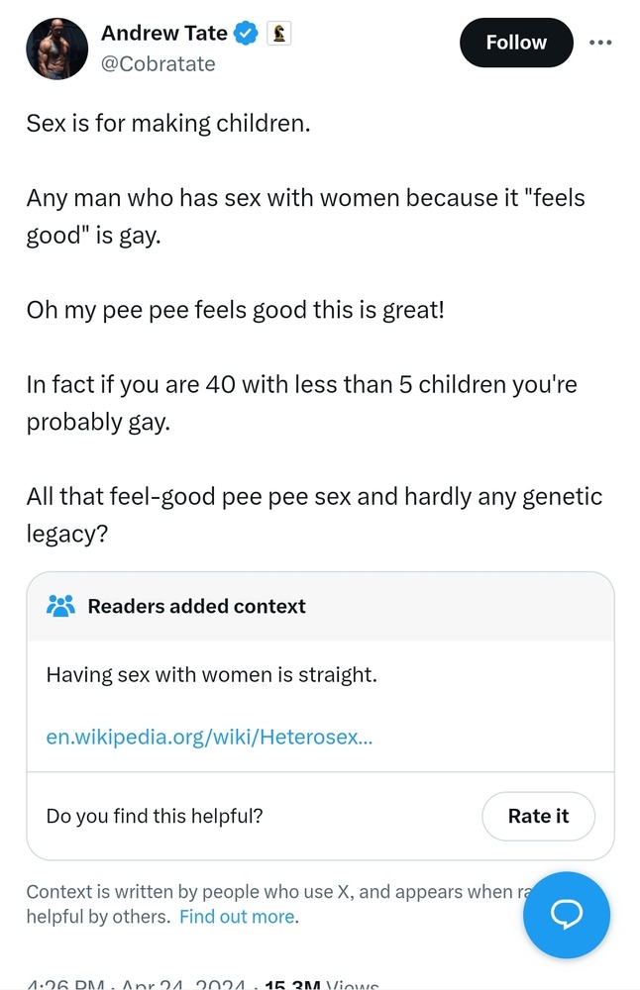Screen dimensions: 640x990
Task: Open the profile picture avatar
Action: tap(56, 49)
